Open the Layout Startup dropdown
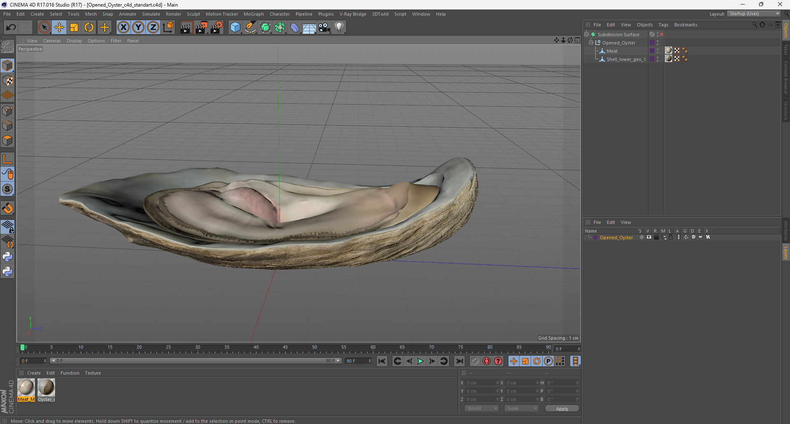This screenshot has width=790, height=424. [754, 14]
